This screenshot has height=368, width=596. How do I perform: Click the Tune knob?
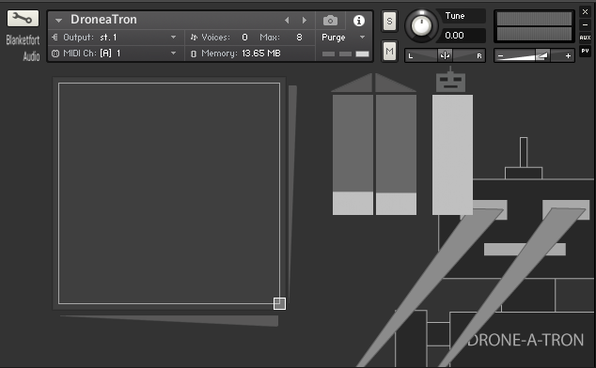(421, 26)
